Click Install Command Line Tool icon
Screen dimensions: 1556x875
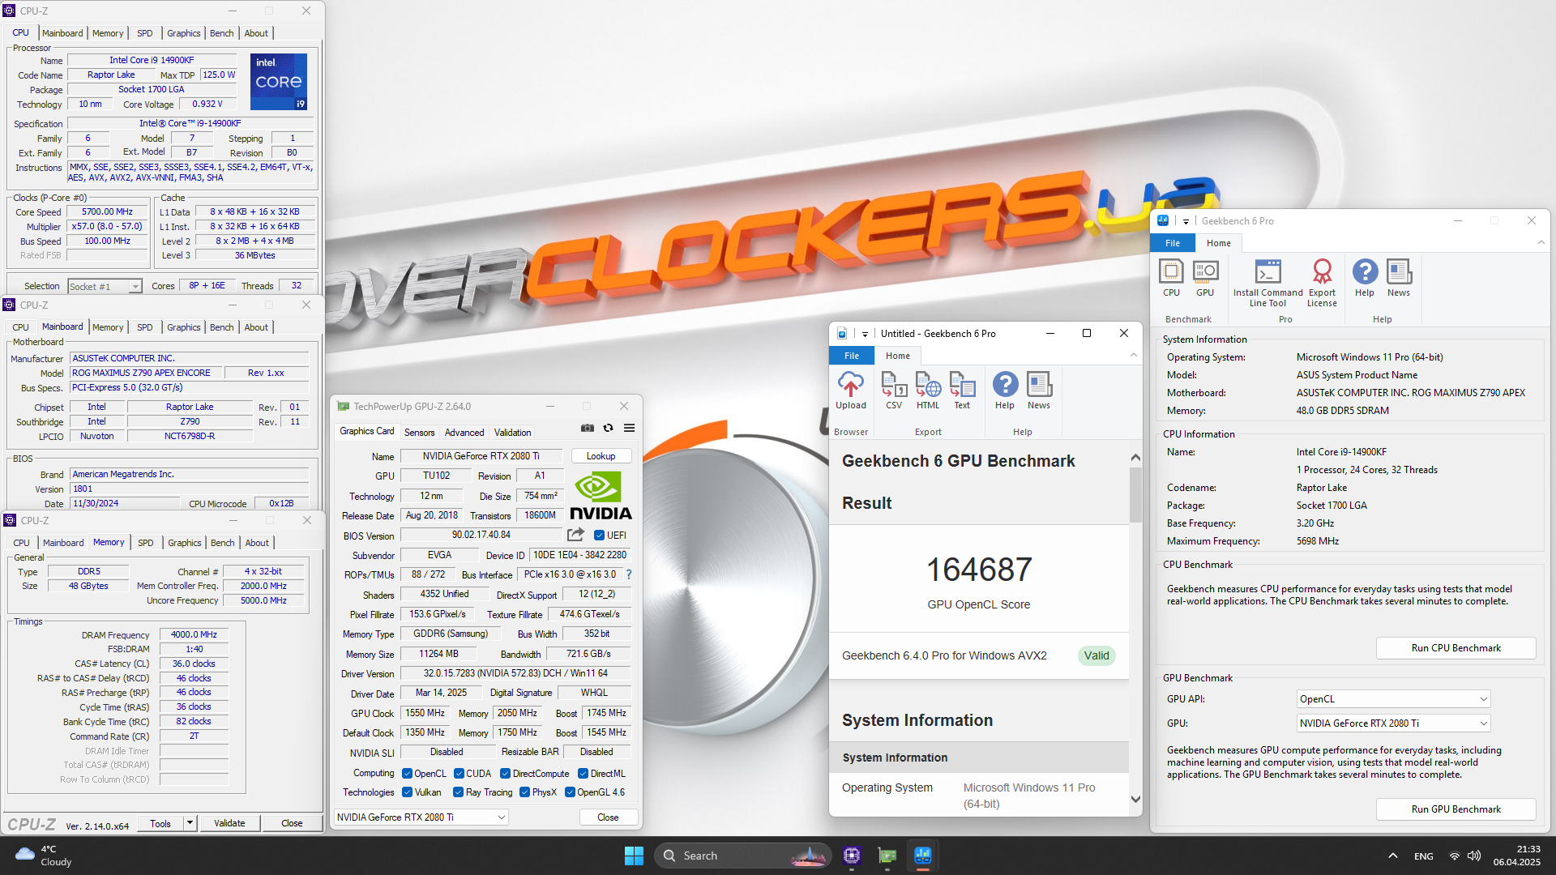tap(1267, 283)
